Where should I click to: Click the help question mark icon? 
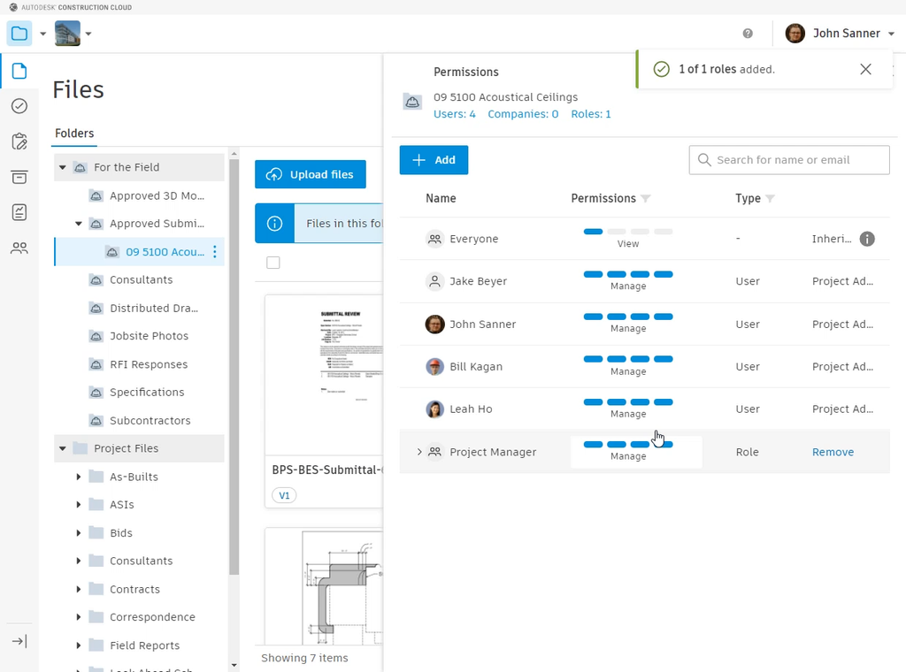click(748, 34)
